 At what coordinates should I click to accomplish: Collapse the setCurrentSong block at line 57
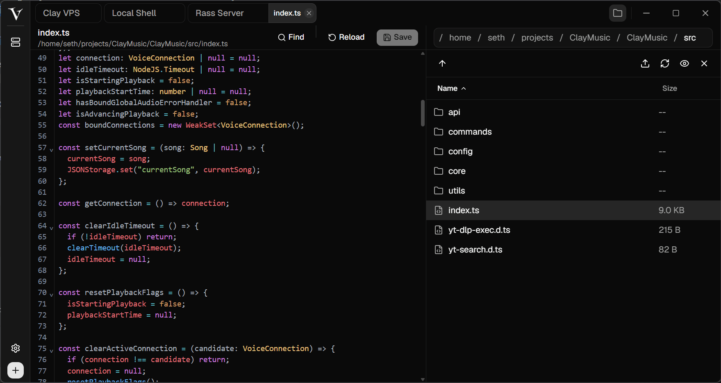(52, 150)
